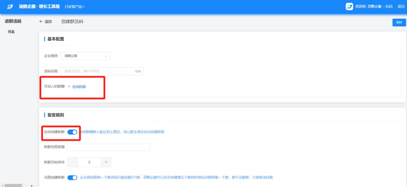Click the back arrow next to 返回
This screenshot has height=187, width=407.
click(x=41, y=22)
